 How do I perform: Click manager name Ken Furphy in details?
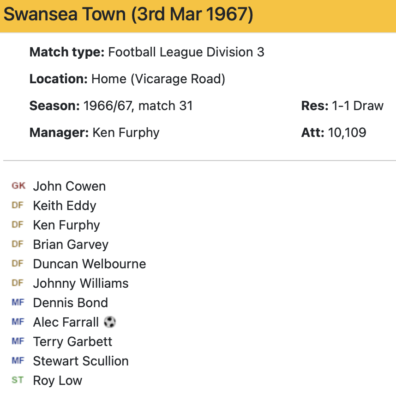[x=126, y=133]
